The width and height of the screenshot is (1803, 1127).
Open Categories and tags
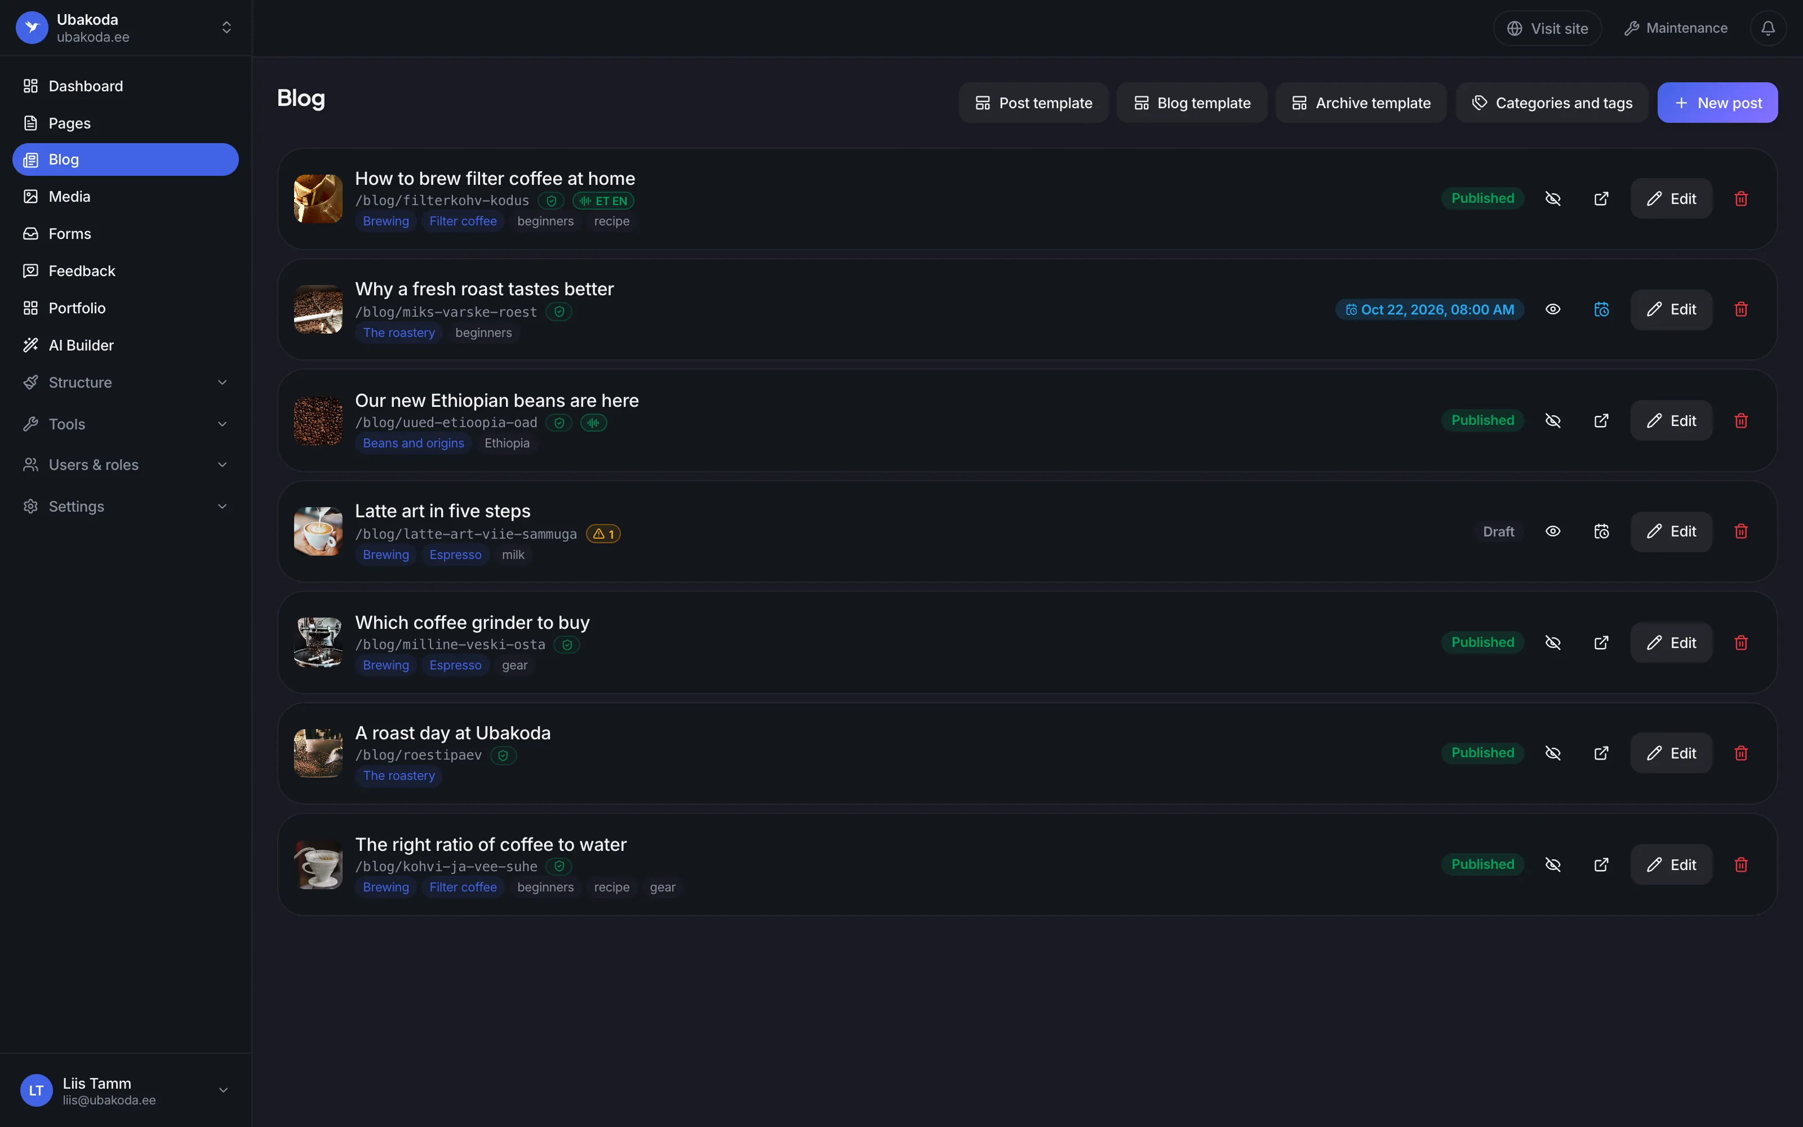[1552, 103]
